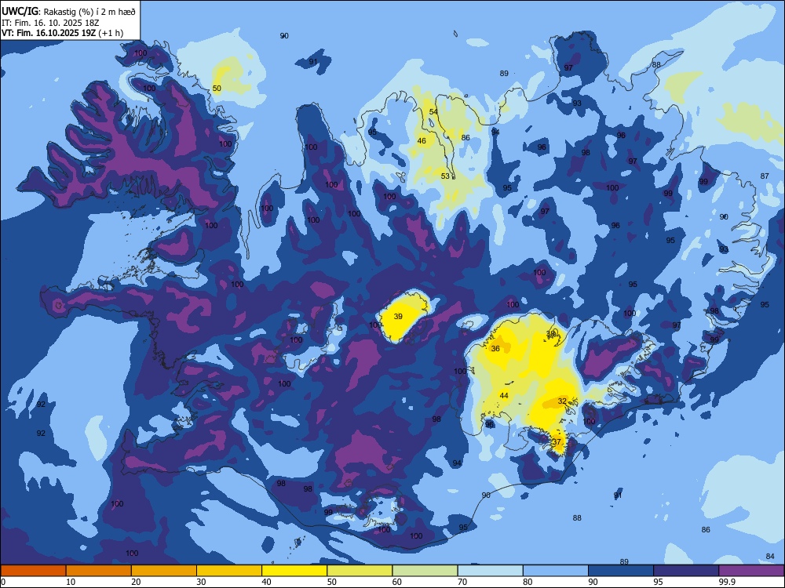Click the legend tick label '40'

coord(266,582)
